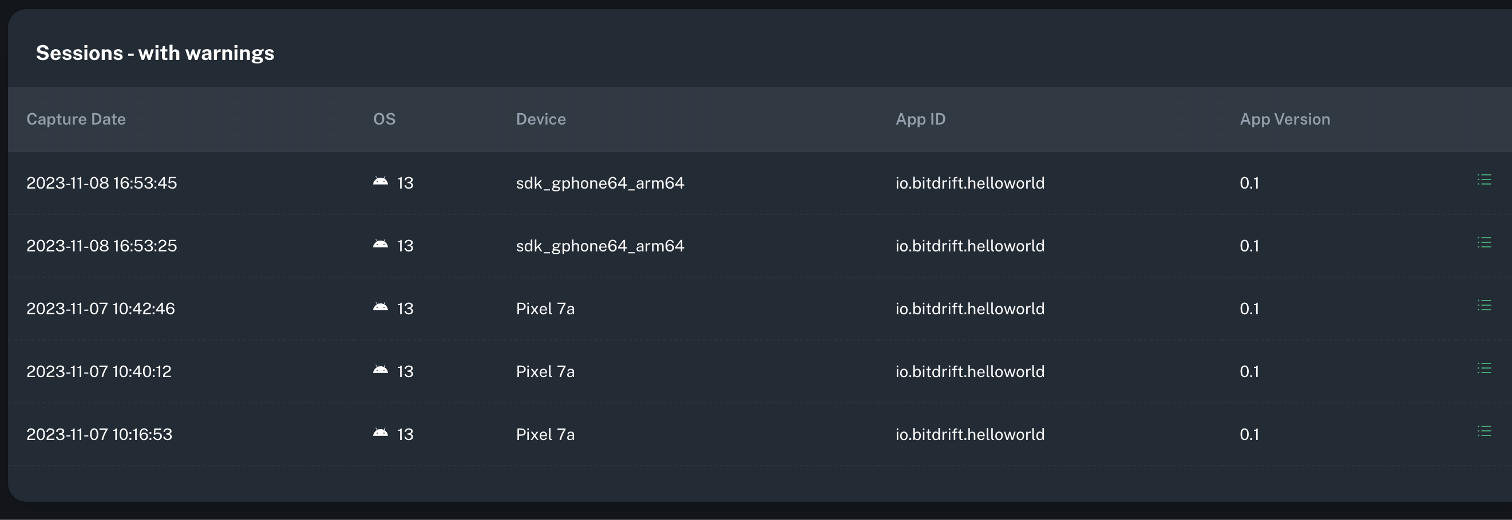Click the OS column header

coord(385,118)
